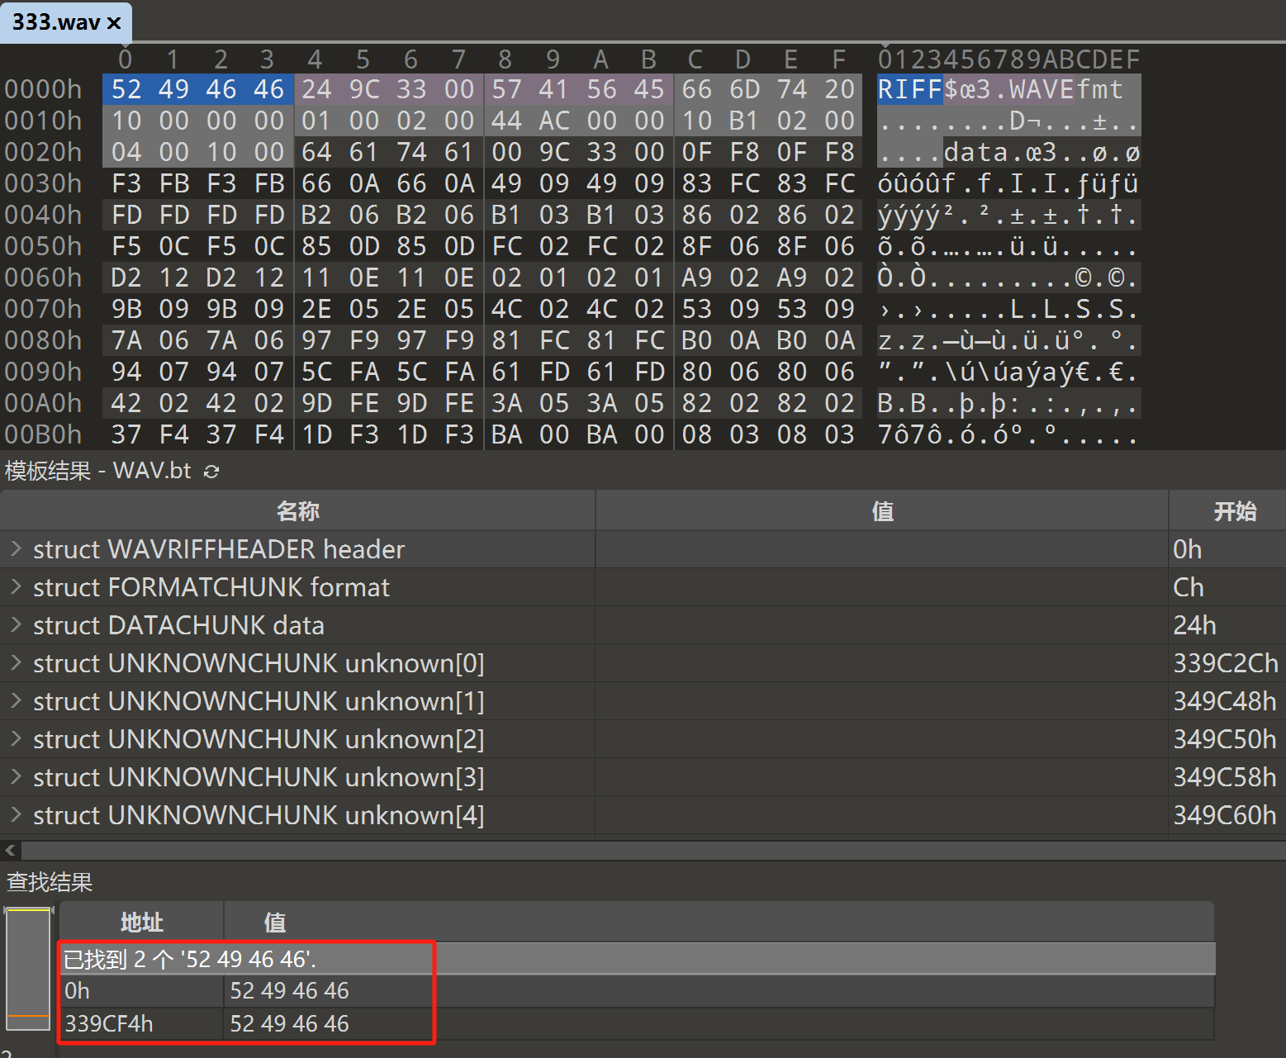Click the start offset 349C60h
The width and height of the screenshot is (1286, 1058).
pyautogui.click(x=1225, y=815)
